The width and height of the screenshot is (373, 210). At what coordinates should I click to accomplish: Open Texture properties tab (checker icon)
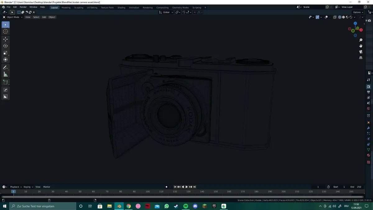[369, 162]
